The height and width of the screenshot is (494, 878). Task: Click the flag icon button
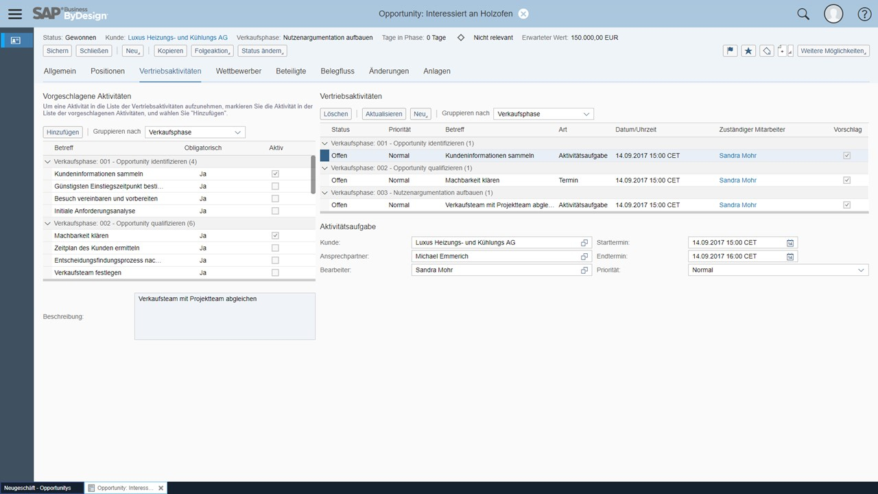[x=731, y=51]
